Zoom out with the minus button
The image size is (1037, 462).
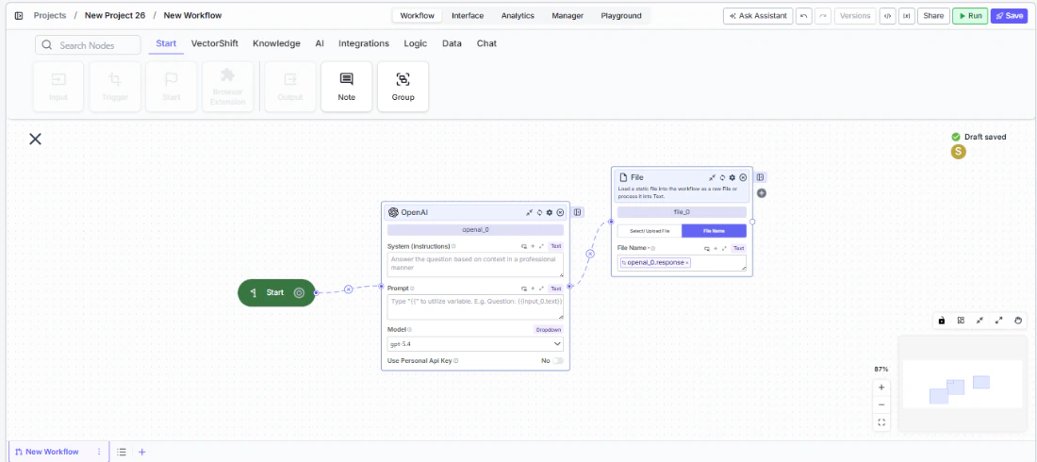click(881, 404)
